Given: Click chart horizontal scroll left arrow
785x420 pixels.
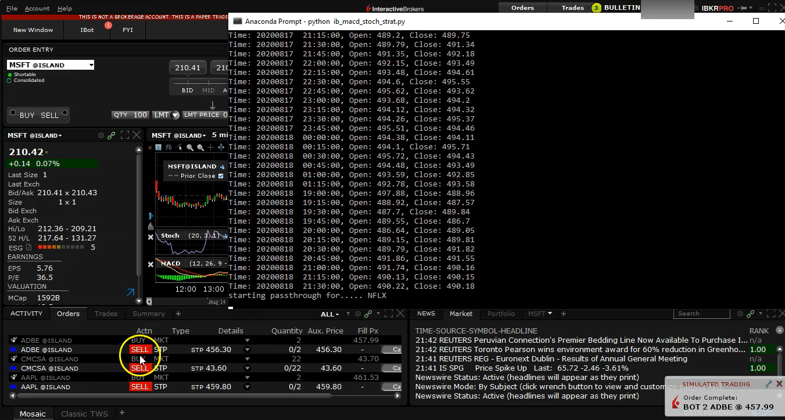Looking at the screenshot, I should tap(149, 301).
